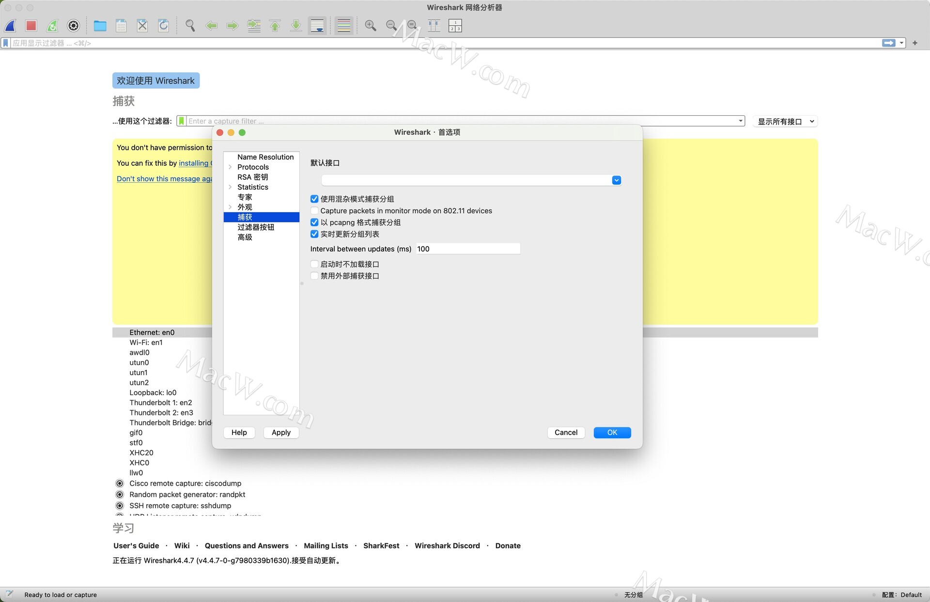Select 捕获 preferences page
The width and height of the screenshot is (930, 602).
point(262,217)
